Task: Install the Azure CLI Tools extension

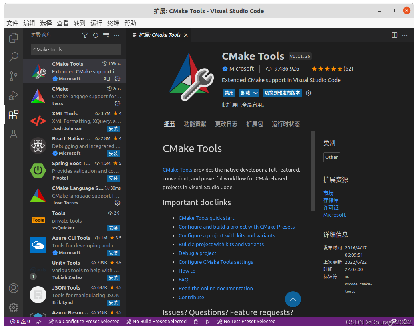Action: pyautogui.click(x=113, y=253)
